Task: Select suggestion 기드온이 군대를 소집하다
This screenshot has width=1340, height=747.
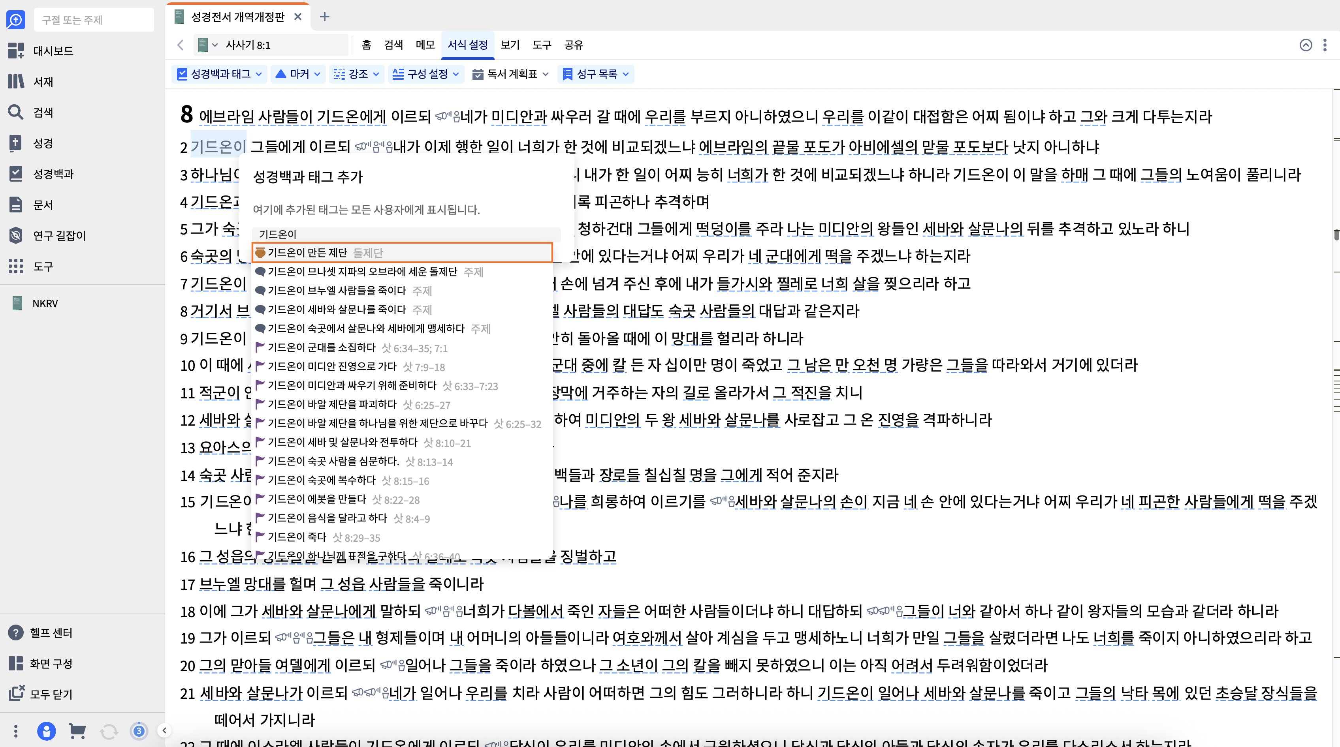Action: [402, 347]
